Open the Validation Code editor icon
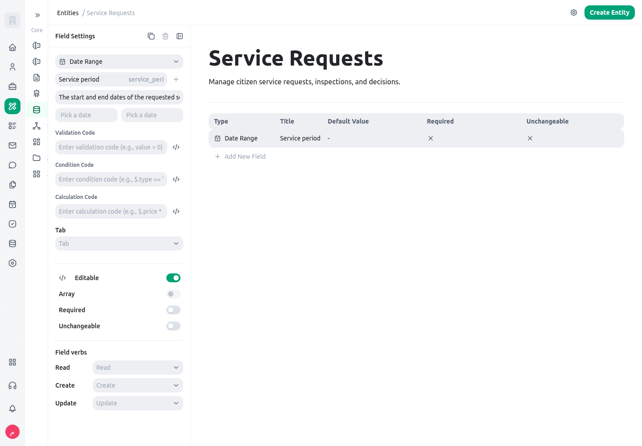The height and width of the screenshot is (446, 642). point(176,147)
